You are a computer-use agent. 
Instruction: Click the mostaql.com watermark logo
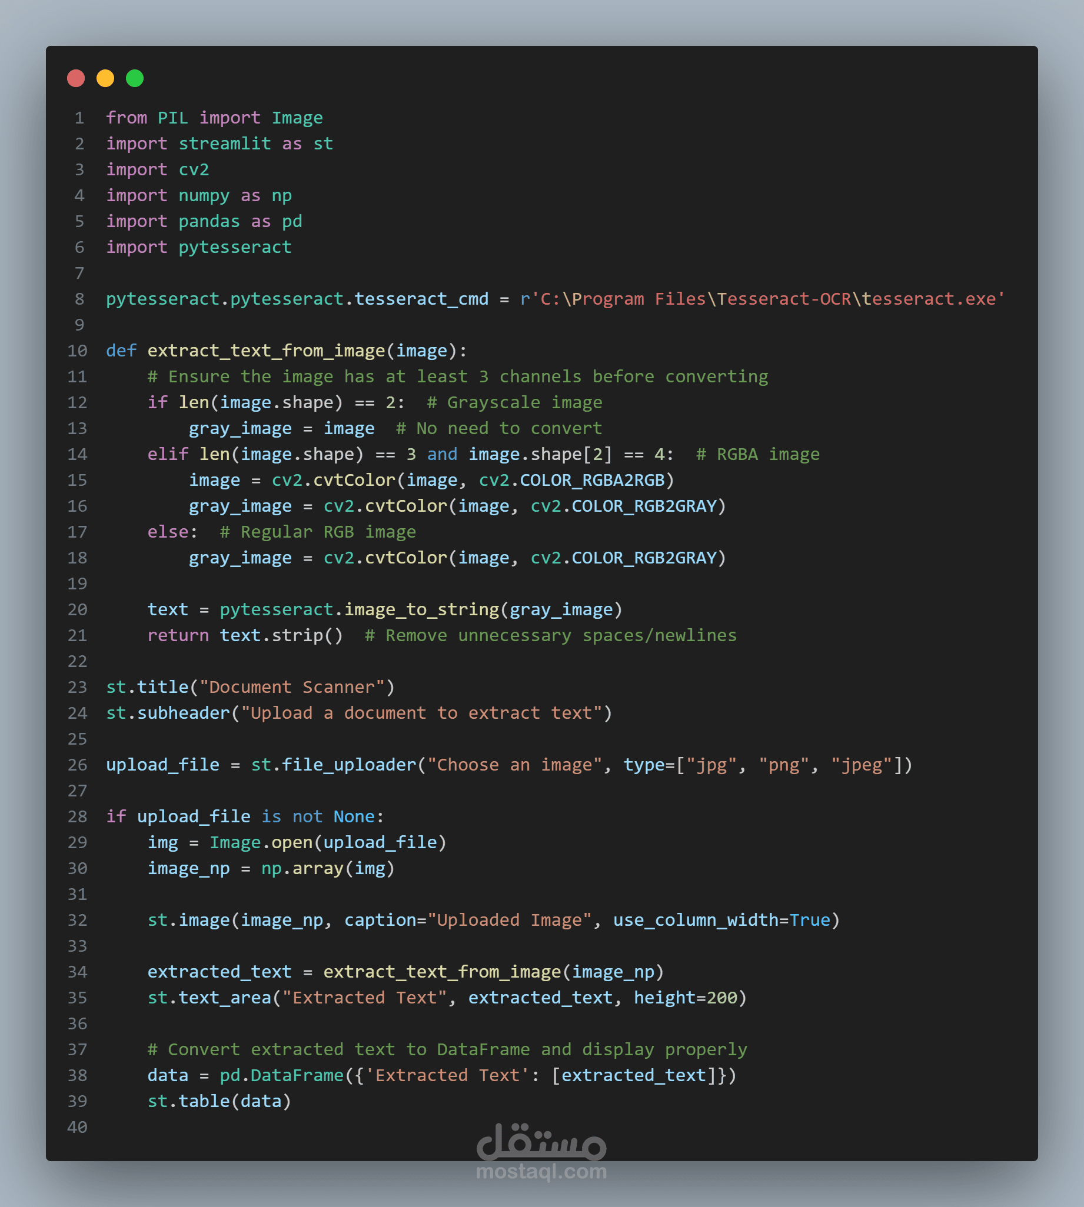pos(541,1152)
